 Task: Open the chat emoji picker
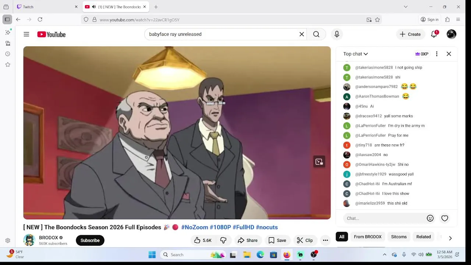tap(430, 218)
